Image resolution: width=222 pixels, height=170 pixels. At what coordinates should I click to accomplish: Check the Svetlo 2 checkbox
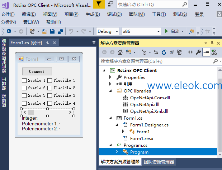tap(24, 88)
